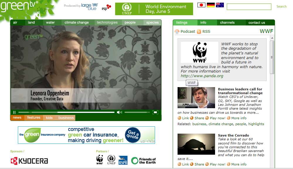Click the Podcast icon
Viewport: 293px width, 169px height.
tap(177, 32)
